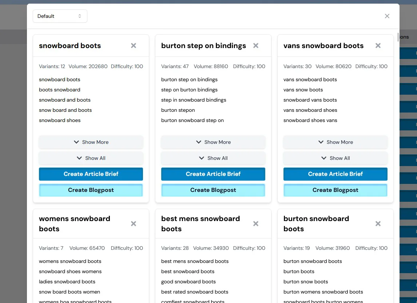Remove the vans snowboard boots card

(378, 46)
